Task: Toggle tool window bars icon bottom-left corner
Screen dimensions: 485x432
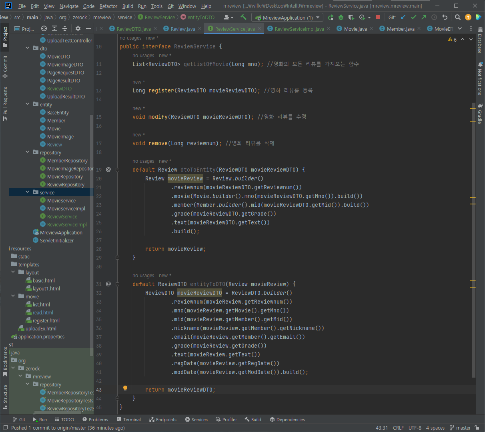Action: pos(5,428)
